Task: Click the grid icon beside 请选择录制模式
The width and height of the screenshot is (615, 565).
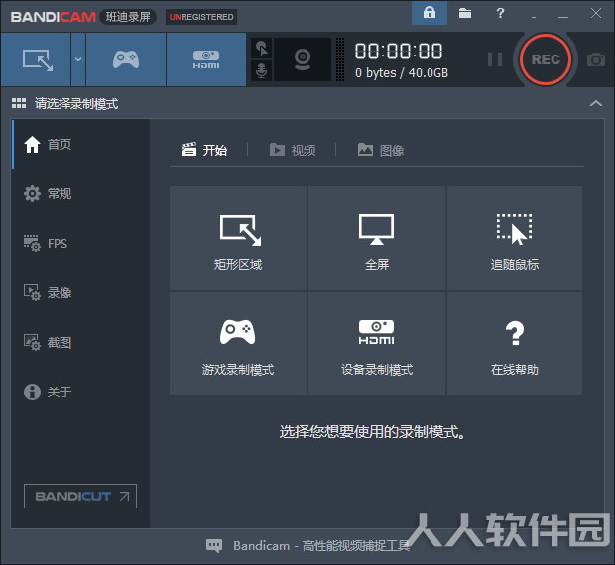Action: (19, 103)
